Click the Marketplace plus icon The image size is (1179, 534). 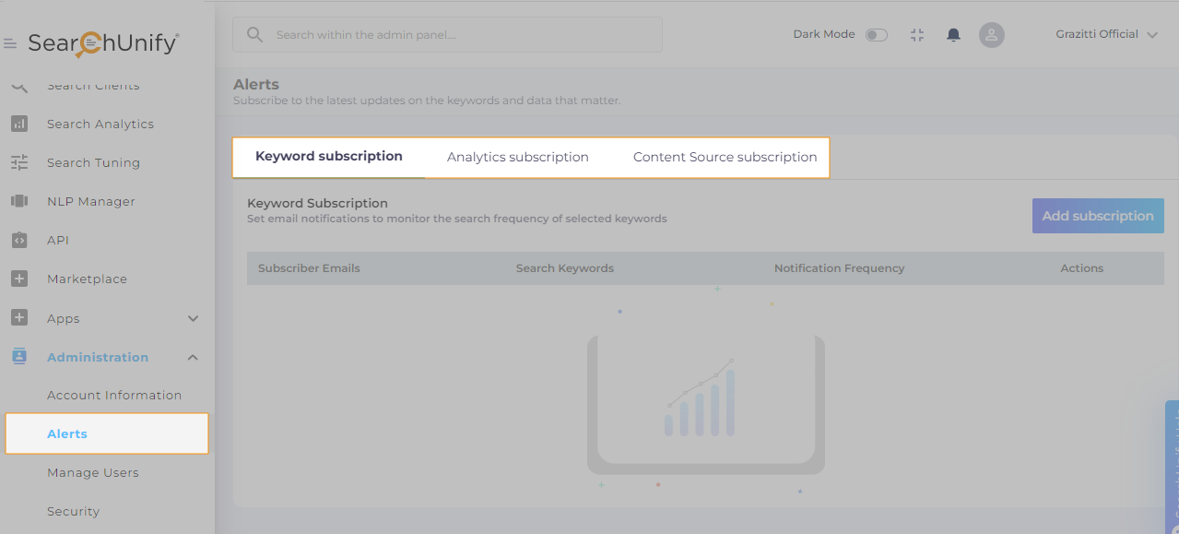click(x=19, y=279)
